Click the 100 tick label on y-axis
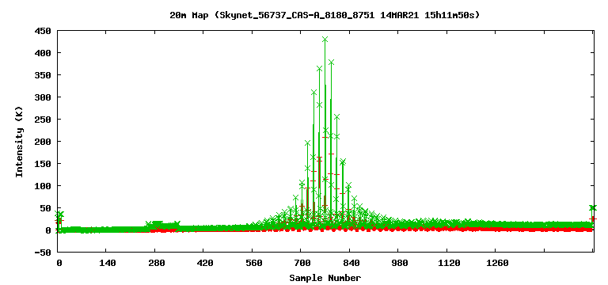Viewport: 608px width, 285px height. click(44, 186)
